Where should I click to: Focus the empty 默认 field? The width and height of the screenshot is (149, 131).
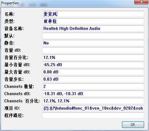(x=93, y=36)
